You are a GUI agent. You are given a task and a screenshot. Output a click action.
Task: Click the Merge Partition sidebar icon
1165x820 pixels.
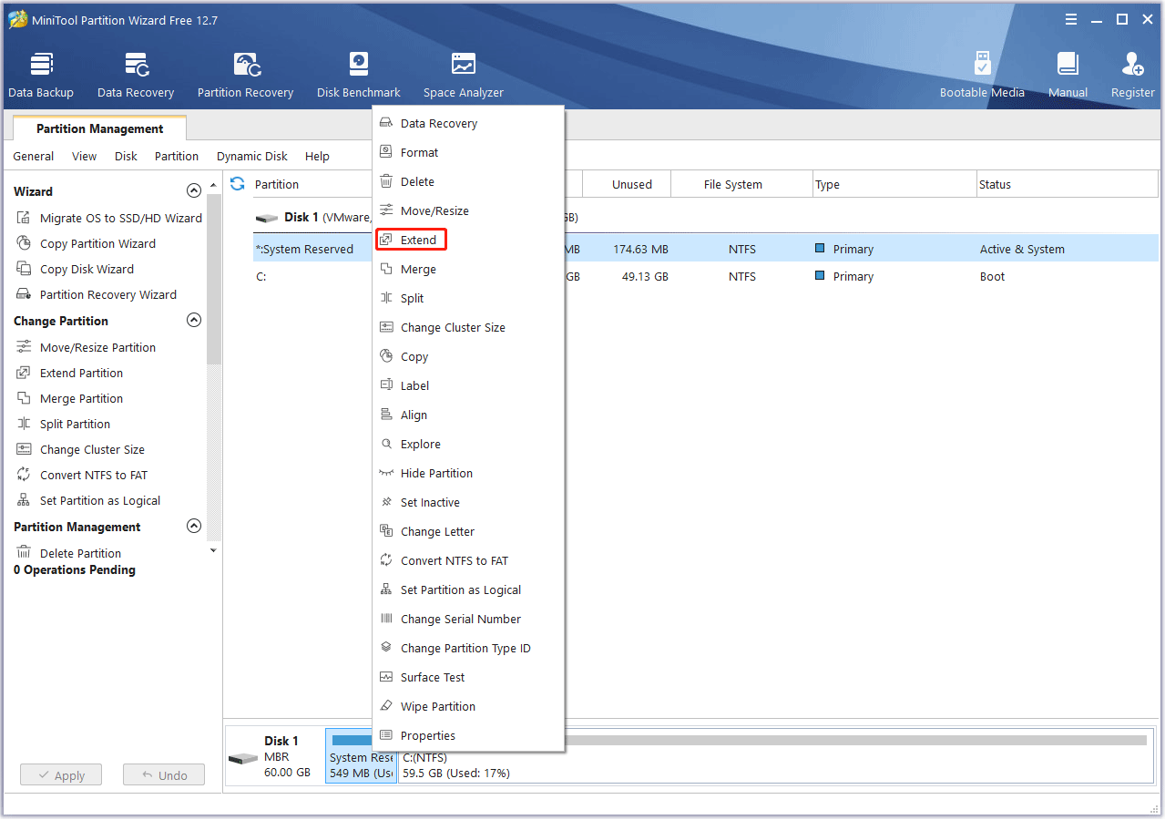point(24,398)
